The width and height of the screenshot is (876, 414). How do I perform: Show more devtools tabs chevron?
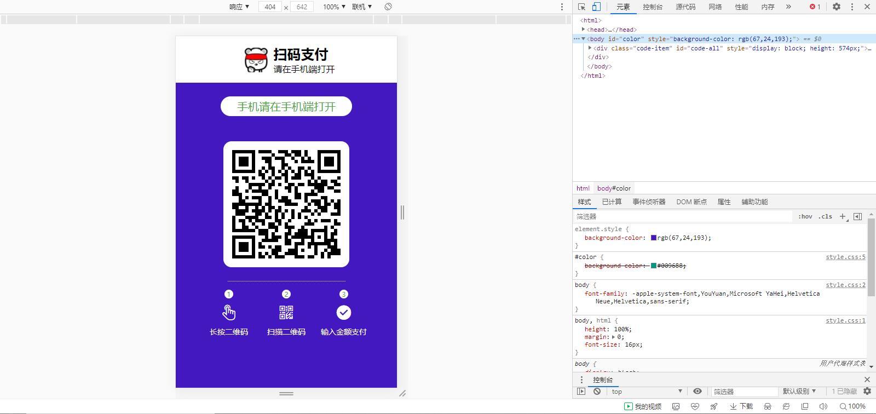pyautogui.click(x=788, y=7)
